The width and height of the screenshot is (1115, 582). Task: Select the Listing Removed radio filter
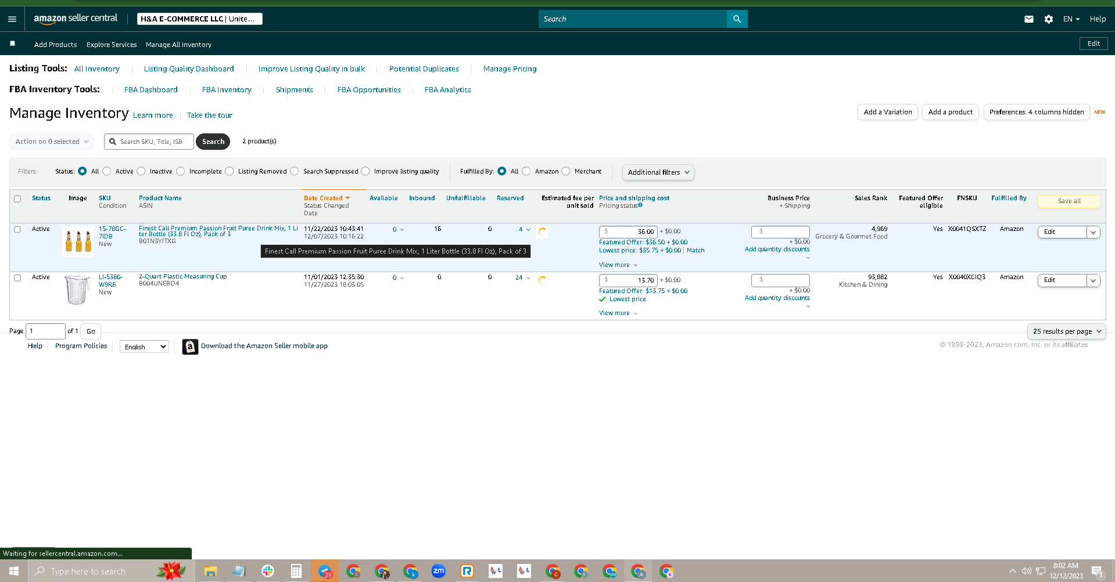click(230, 171)
